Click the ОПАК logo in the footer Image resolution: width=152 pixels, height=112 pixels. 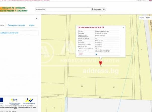click(29, 101)
